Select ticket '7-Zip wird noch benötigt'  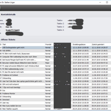[55, 87]
